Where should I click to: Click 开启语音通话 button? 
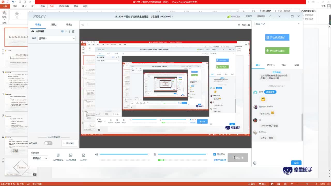277,51
